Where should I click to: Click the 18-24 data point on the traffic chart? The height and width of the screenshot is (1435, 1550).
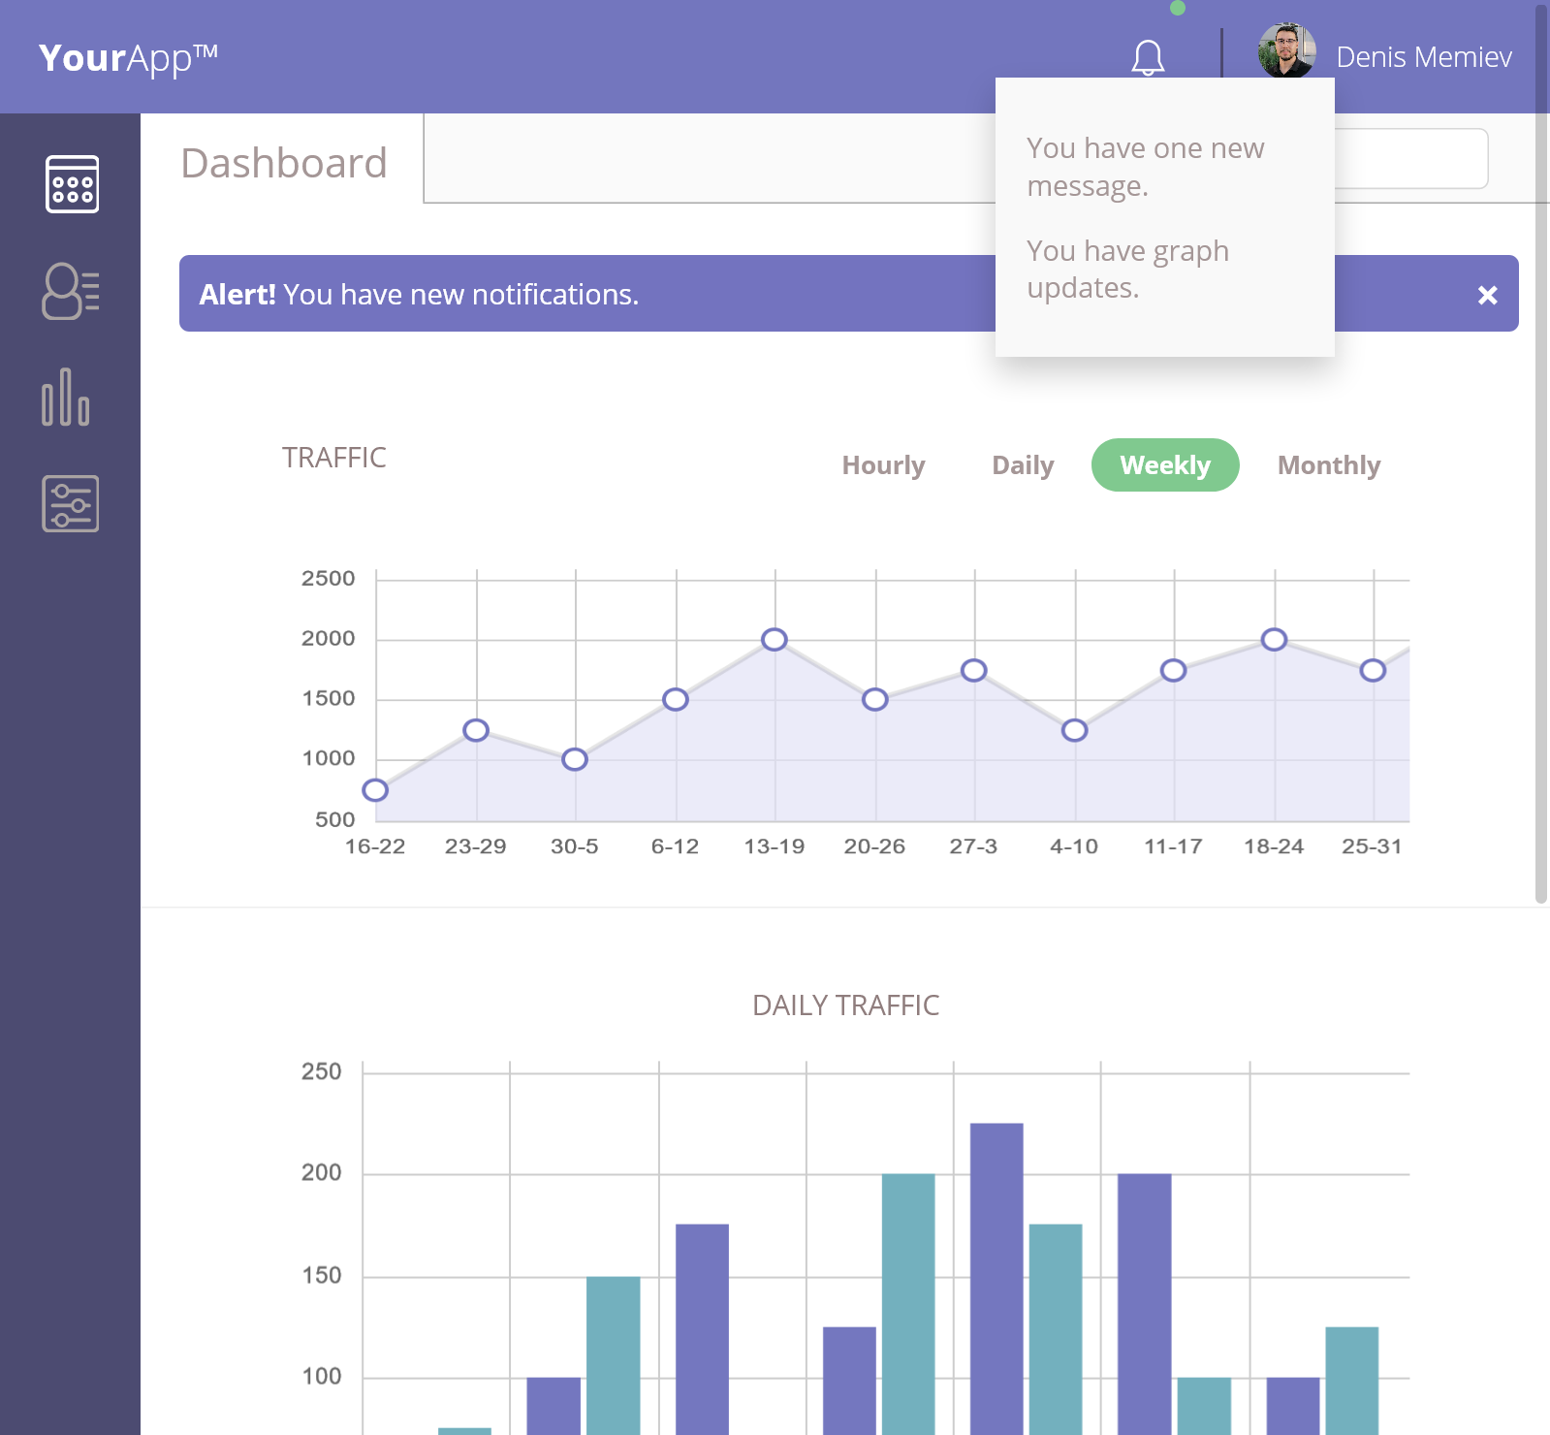pyautogui.click(x=1274, y=639)
